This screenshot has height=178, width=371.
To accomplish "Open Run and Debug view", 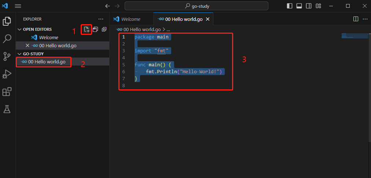I will 7,74.
